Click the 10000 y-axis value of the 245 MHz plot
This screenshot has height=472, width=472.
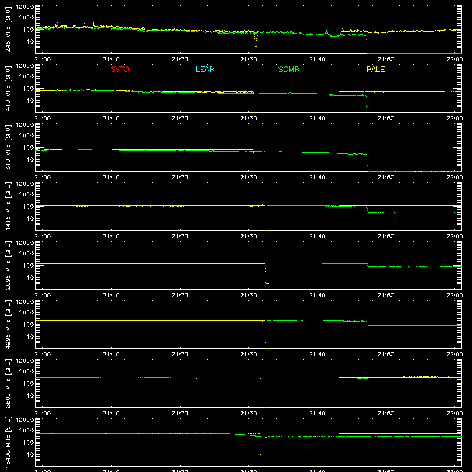click(25, 6)
